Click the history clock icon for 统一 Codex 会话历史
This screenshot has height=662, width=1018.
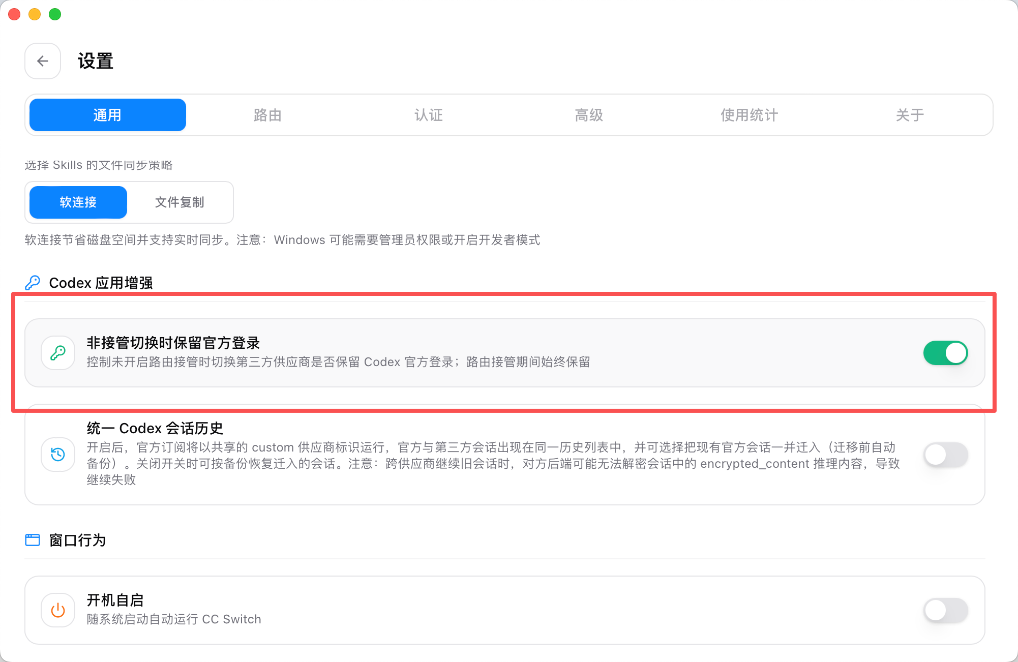click(x=58, y=455)
